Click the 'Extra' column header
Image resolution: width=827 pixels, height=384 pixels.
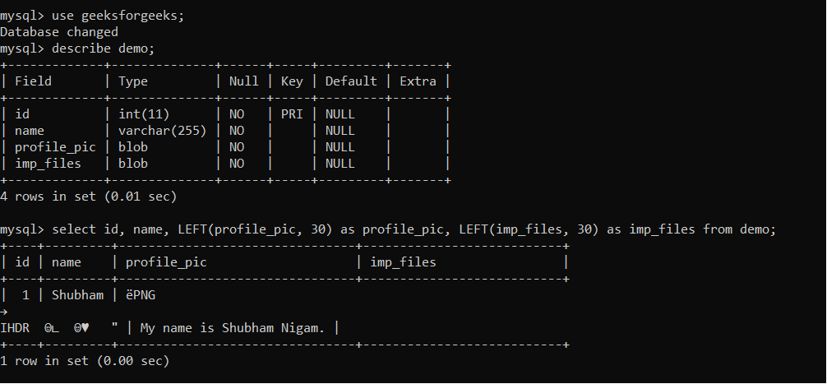(x=418, y=81)
